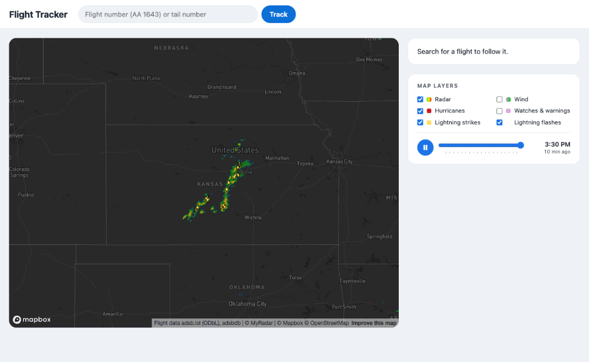Viewport: 589px width, 362px height.
Task: Open the MyRadar attribution link
Action: click(x=259, y=323)
